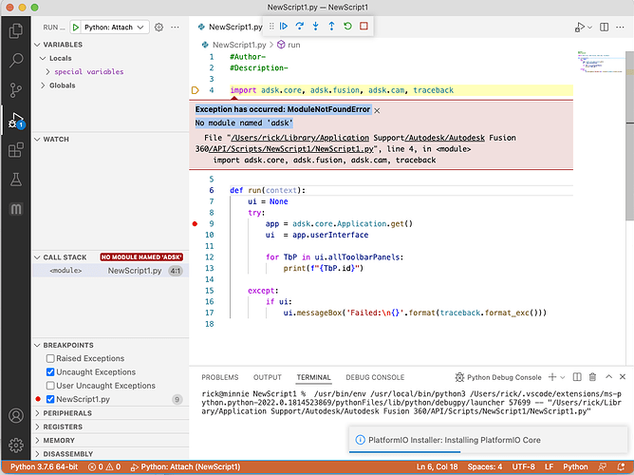Open Python: Attach configuration dropdown
This screenshot has width=634, height=475.
pyautogui.click(x=115, y=28)
